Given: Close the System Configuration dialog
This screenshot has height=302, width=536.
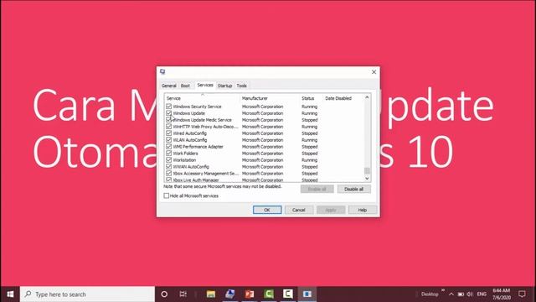Looking at the screenshot, I should click(x=374, y=72).
